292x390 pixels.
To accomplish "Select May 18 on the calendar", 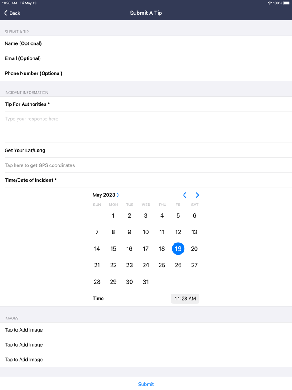I will coord(162,249).
